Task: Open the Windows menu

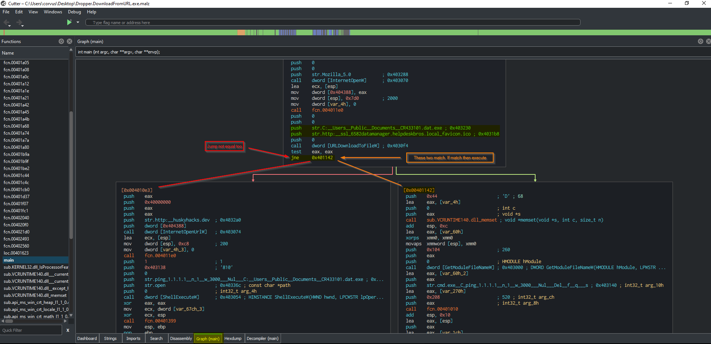Action: coord(53,12)
